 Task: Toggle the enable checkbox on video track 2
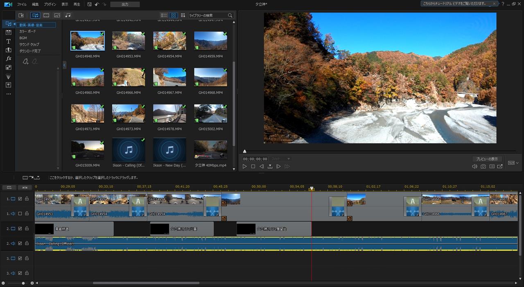pyautogui.click(x=20, y=228)
